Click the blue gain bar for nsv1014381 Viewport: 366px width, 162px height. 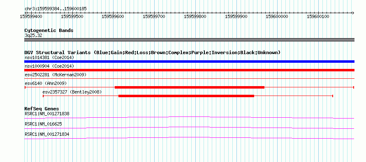coord(189,62)
